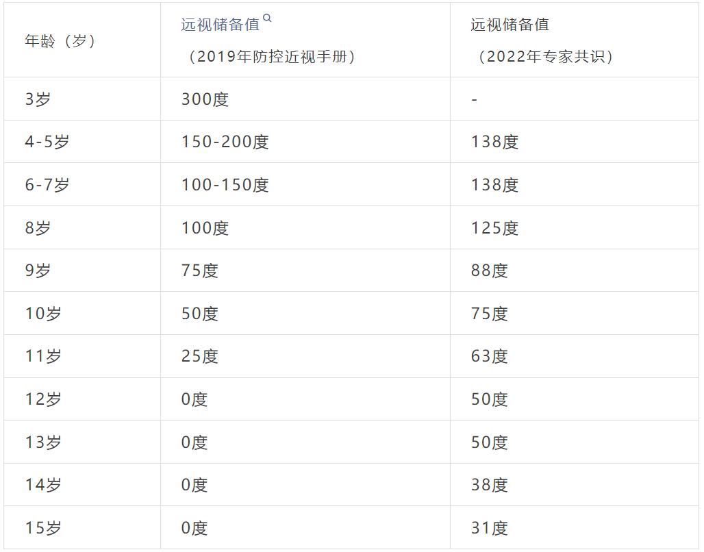This screenshot has width=704, height=552.
Task: Click the 12岁 age cell
Action: [x=43, y=399]
